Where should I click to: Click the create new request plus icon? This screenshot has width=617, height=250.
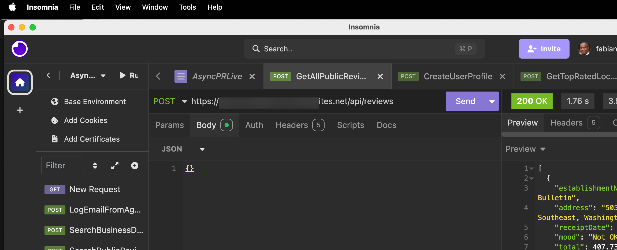pyautogui.click(x=135, y=166)
